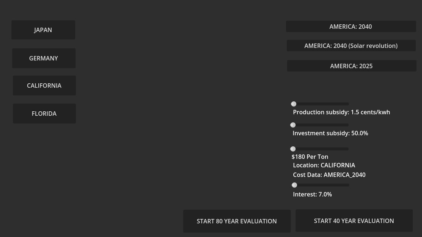Click the interest rate slider handle
Image resolution: width=422 pixels, height=237 pixels.
tap(294, 185)
